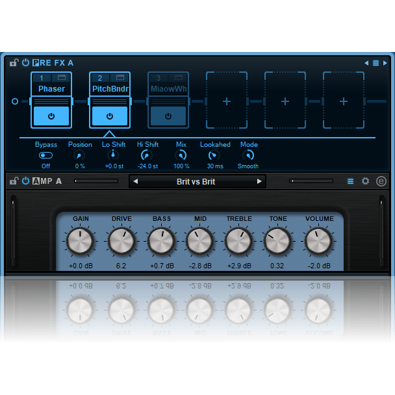Click the Mode knob set to Smooth
This screenshot has width=395, height=395.
249,155
